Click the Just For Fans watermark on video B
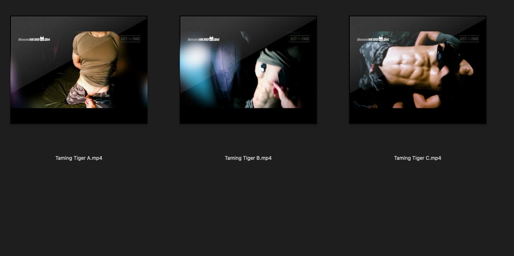The height and width of the screenshot is (256, 514). [300, 39]
